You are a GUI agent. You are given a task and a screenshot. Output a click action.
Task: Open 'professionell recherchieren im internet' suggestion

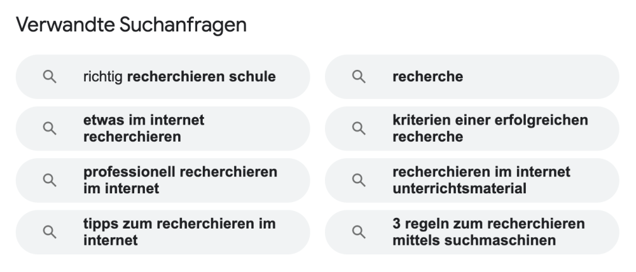[180, 180]
